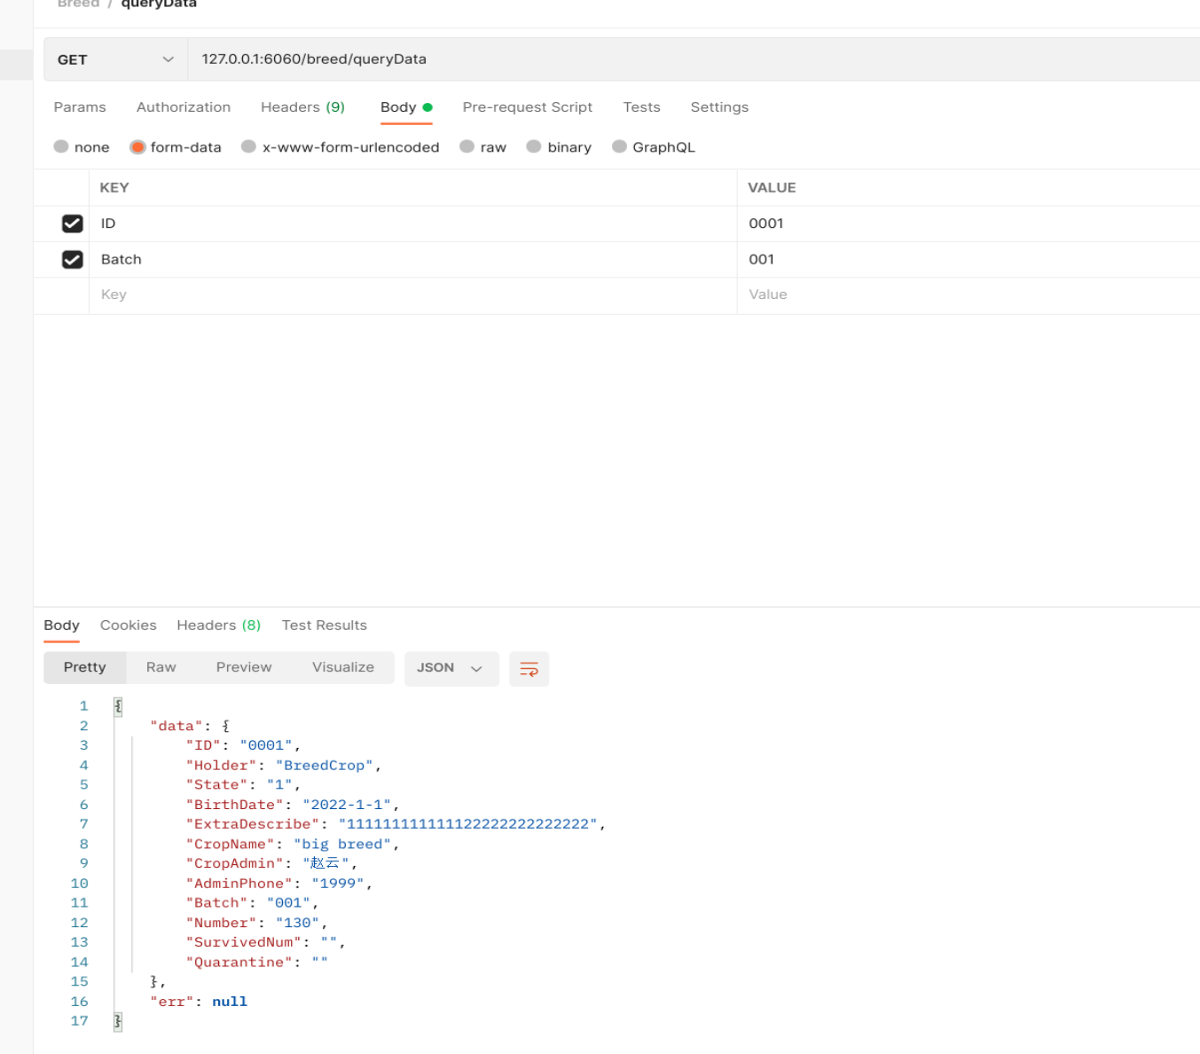
Task: Collapse the root JSON object at line 1
Action: pos(118,706)
